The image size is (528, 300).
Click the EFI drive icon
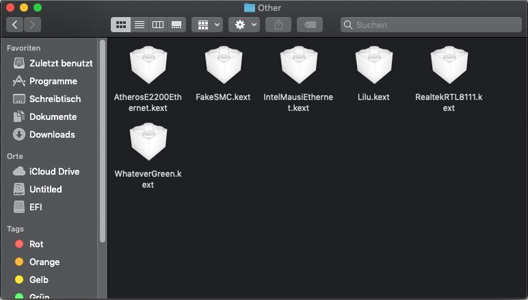tap(19, 207)
